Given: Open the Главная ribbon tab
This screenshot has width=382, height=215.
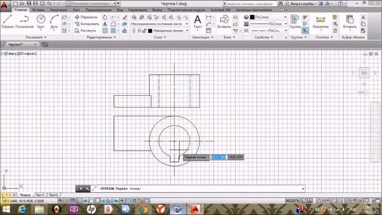Looking at the screenshot, I should tap(21, 10).
